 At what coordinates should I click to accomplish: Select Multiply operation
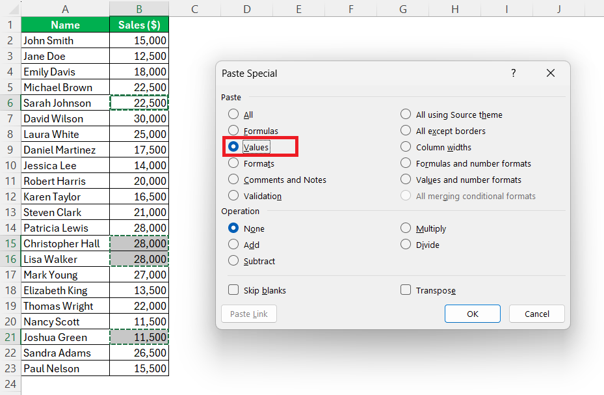tap(423, 228)
